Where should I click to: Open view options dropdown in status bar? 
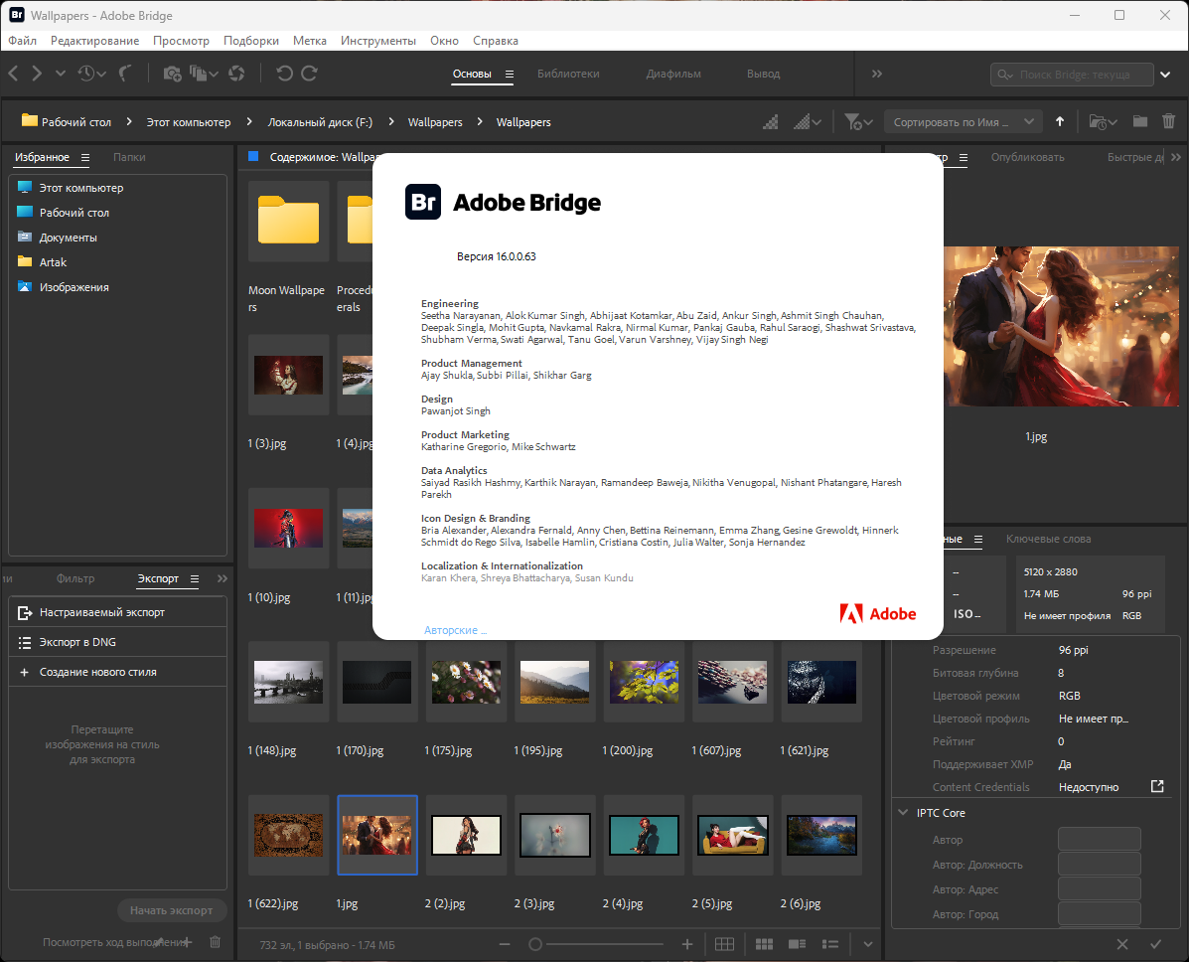868,944
